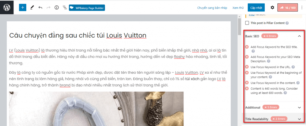Click Chuyển sang bản nháp link
The width and height of the screenshot is (306, 126).
pos(212,8)
